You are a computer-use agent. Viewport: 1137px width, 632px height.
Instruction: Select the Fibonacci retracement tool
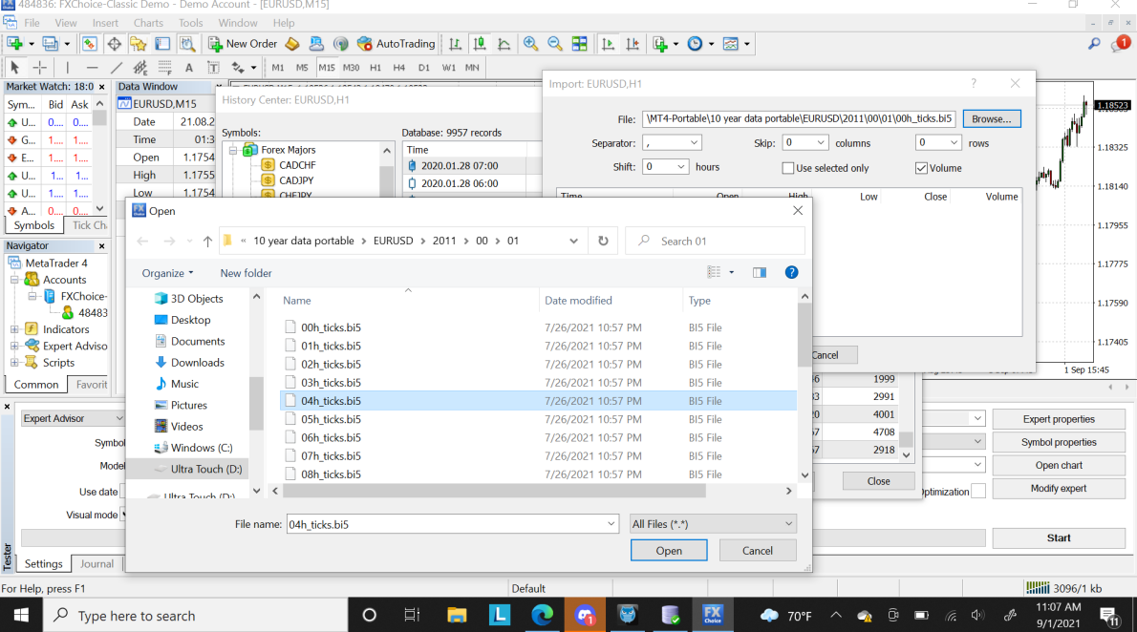(x=164, y=68)
